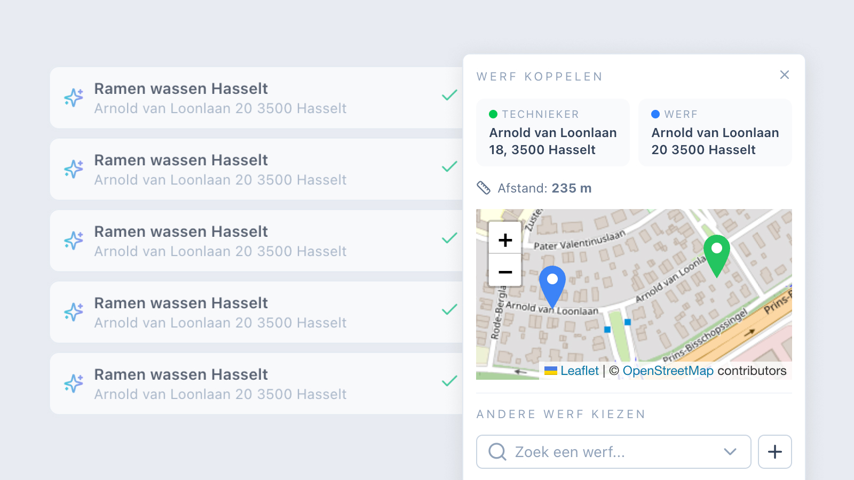Click sparkle icon of first Ramen wassen item
Image resolution: width=854 pixels, height=480 pixels.
74,98
